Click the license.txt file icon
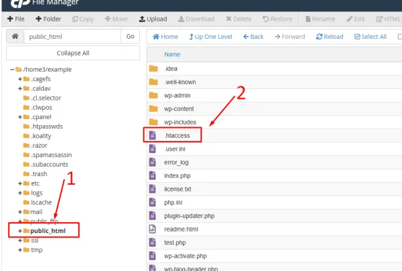Image resolution: width=402 pixels, height=271 pixels. [152, 189]
